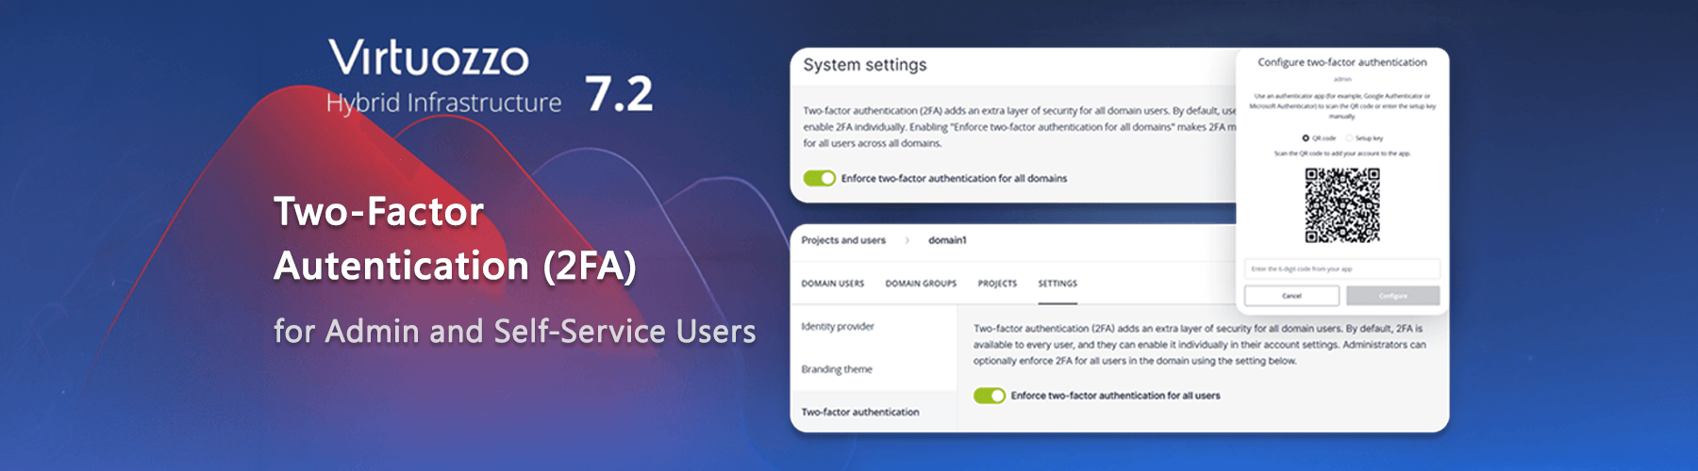Click the Hybrid Infrastructure subtitle
Viewport: 1698px width, 471px height.
(x=443, y=103)
